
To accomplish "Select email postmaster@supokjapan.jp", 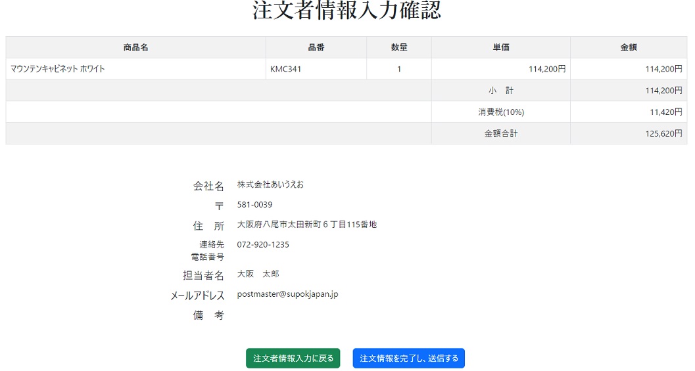I will click(x=287, y=294).
